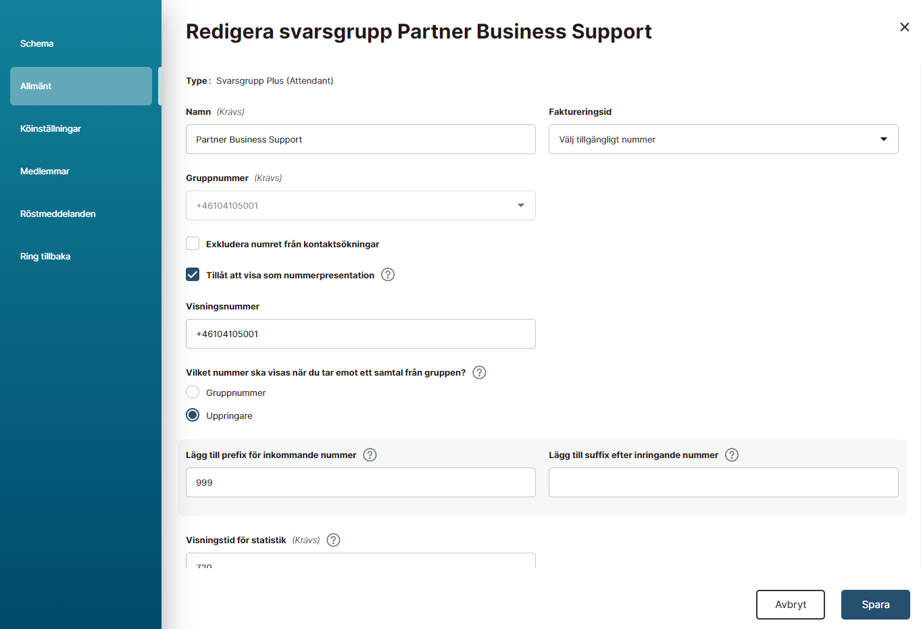The height and width of the screenshot is (629, 921).
Task: Click help icon next to Visningstid för statistik
Action: [333, 540]
